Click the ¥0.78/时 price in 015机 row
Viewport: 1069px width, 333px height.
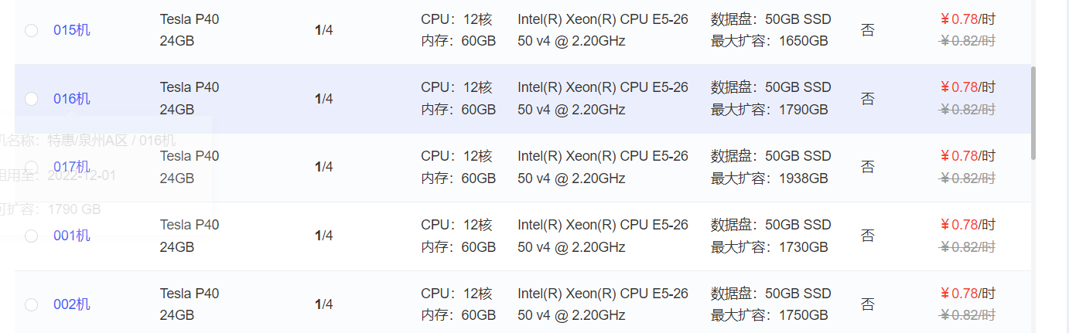[x=967, y=19]
